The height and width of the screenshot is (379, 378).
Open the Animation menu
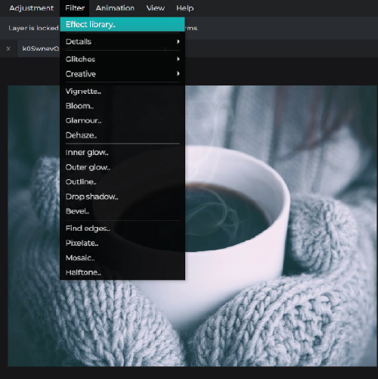pyautogui.click(x=115, y=8)
